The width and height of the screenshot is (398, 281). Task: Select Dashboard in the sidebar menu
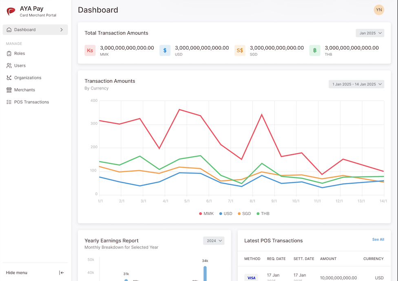(x=35, y=30)
